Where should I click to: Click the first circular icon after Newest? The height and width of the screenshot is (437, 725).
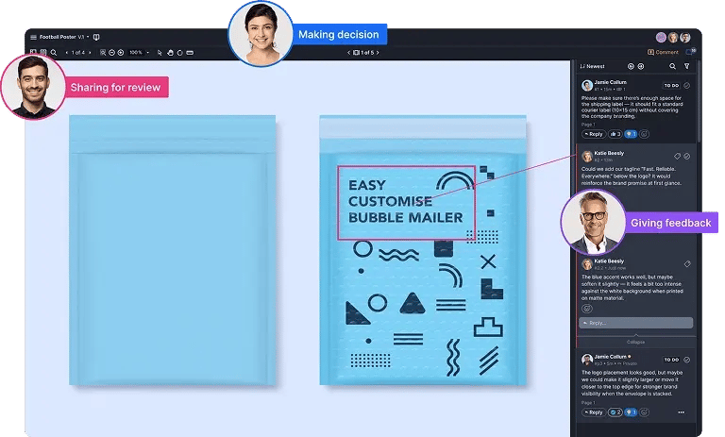click(631, 67)
